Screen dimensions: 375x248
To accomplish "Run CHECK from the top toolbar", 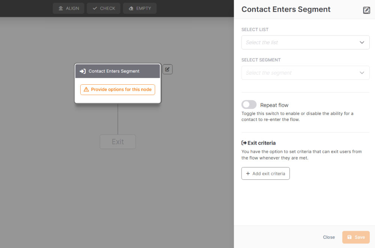I will click(103, 8).
